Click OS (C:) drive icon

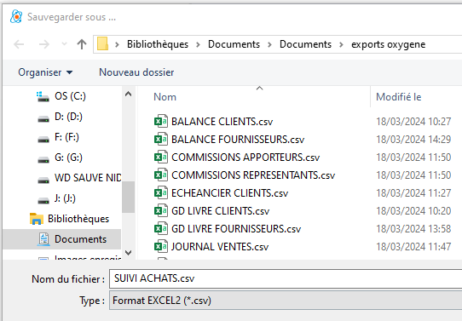[43, 96]
